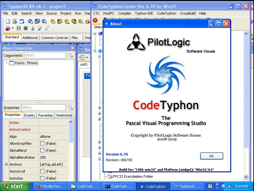254x191 pixels.
Task: Switch to the Events tab in Object Inspector
Action: click(29, 115)
